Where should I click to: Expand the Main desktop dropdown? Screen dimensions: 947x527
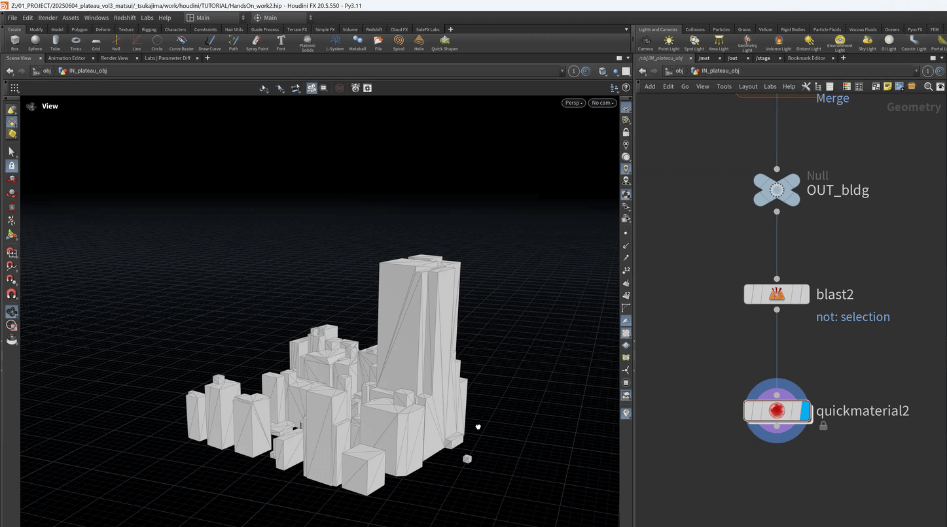[x=215, y=18]
